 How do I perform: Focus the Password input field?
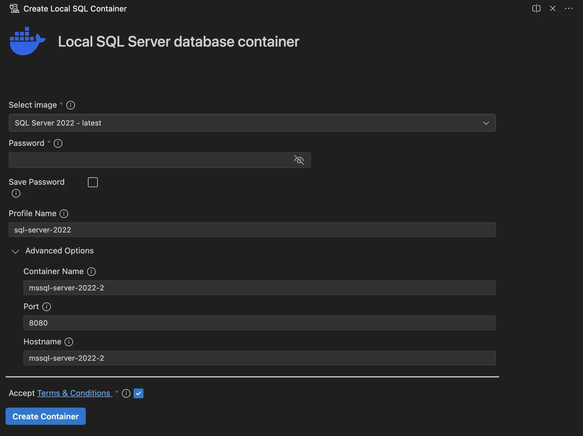tap(160, 160)
